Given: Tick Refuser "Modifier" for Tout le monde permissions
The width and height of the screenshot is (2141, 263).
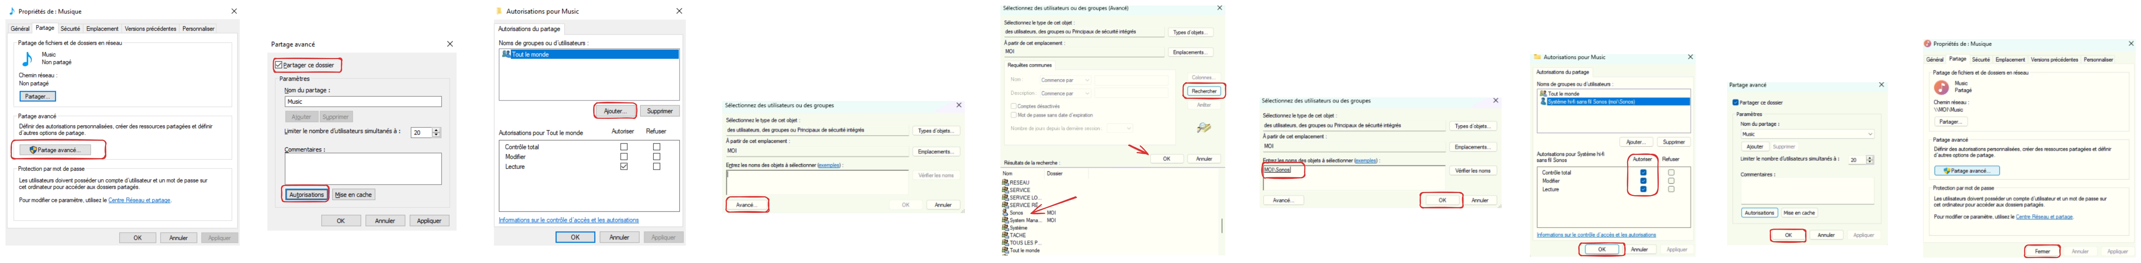Looking at the screenshot, I should point(657,157).
